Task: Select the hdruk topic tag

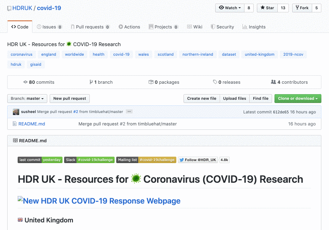Action: click(x=16, y=65)
